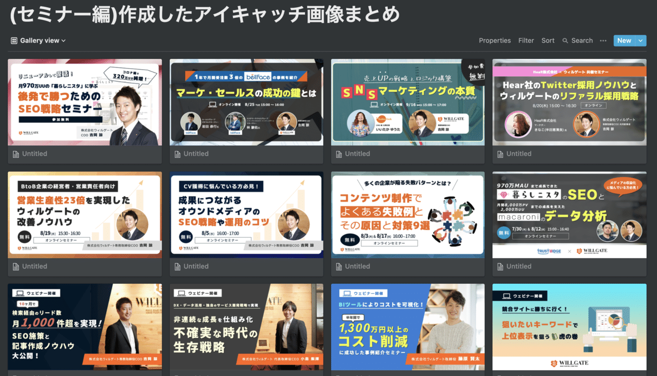Click the page icon under the SEO戦略セミナー card
This screenshot has height=376, width=657.
[x=14, y=153]
